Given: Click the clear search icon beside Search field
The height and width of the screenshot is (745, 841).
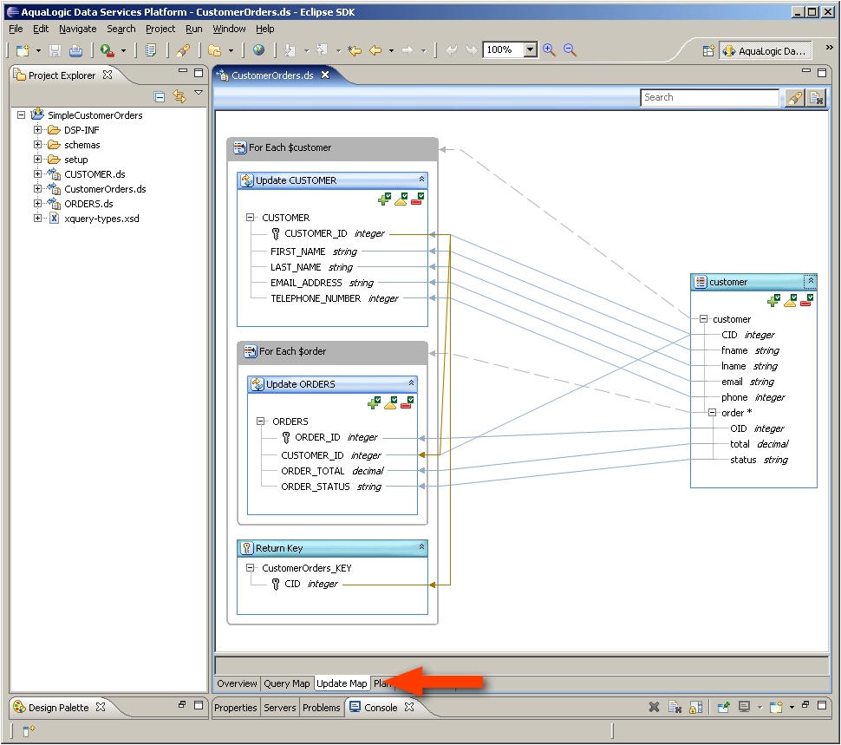Looking at the screenshot, I should point(816,98).
